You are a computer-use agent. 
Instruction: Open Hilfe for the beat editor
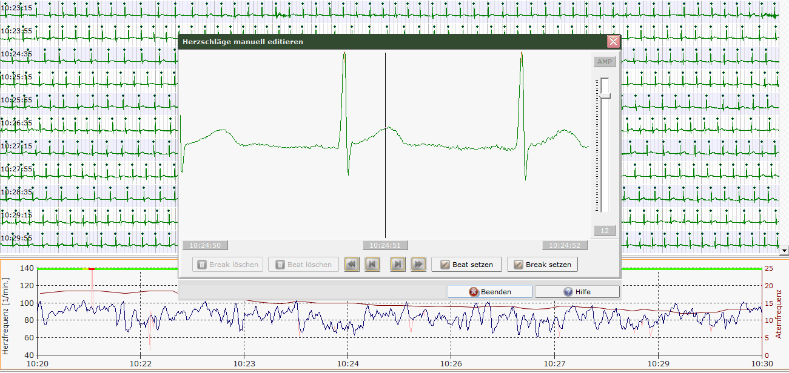[x=577, y=292]
